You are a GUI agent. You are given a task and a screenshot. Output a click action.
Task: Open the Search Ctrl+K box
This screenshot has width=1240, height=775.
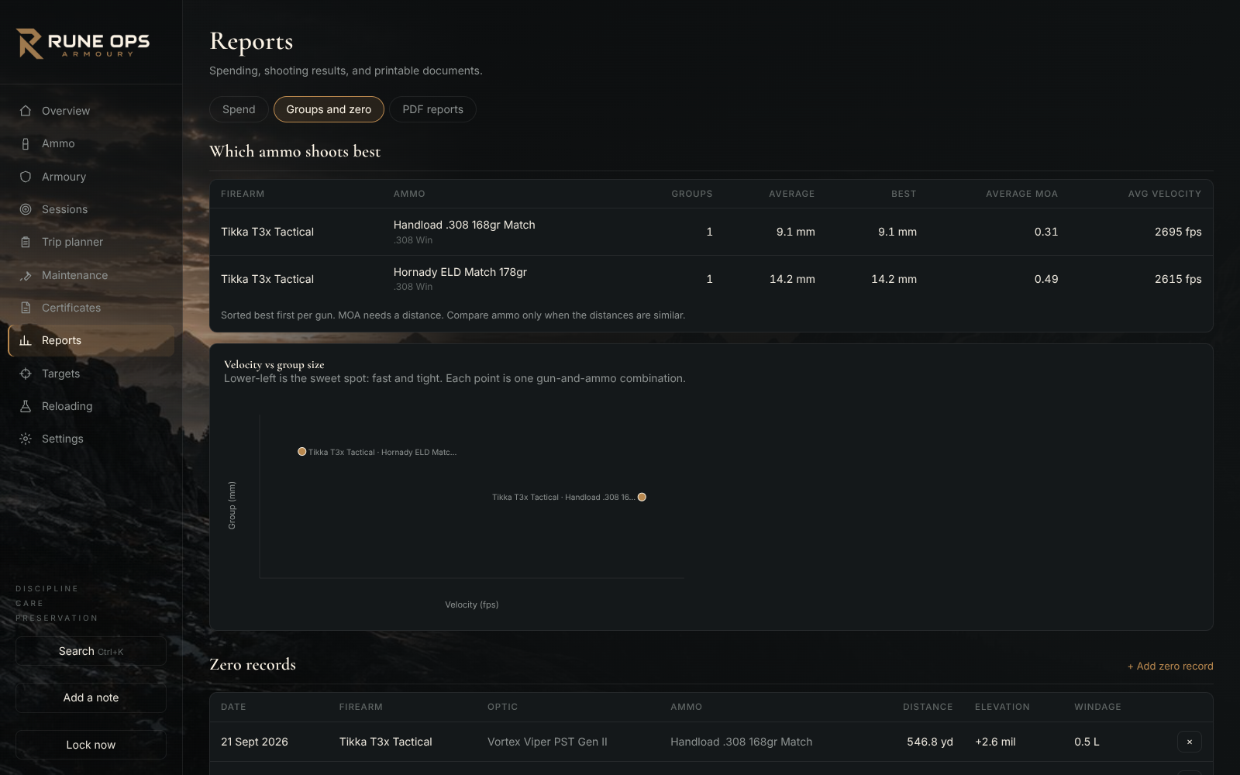click(x=91, y=651)
